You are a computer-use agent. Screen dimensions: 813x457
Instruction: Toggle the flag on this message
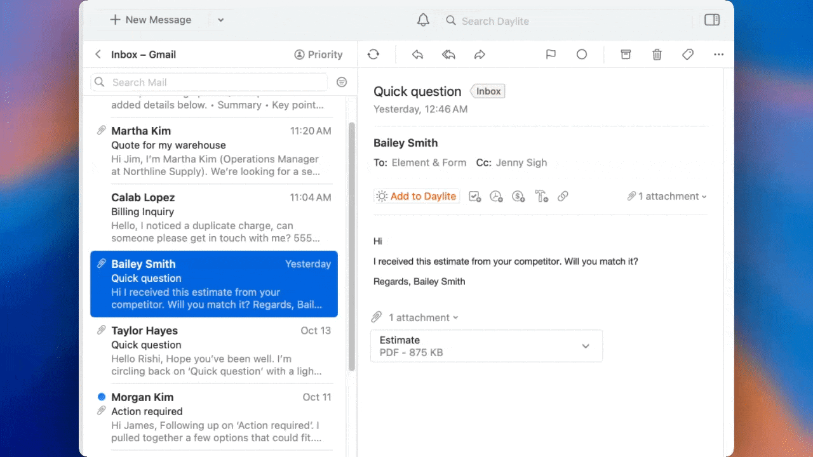point(551,55)
